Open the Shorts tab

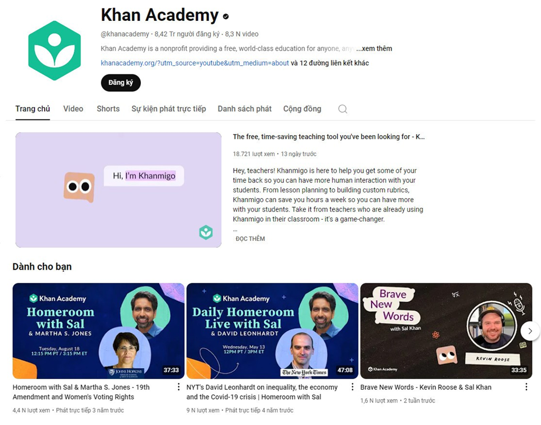click(x=108, y=109)
